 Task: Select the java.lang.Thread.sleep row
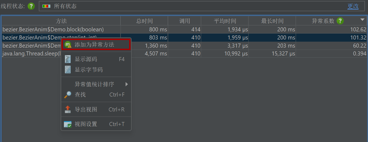pos(184,54)
